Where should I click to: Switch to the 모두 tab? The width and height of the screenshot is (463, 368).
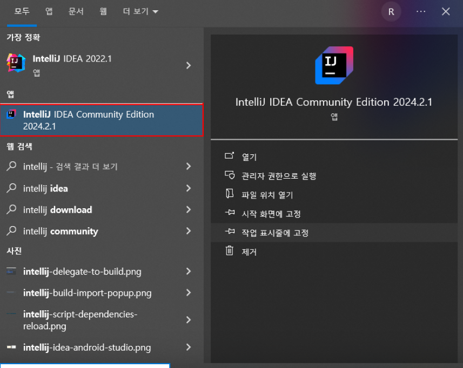point(22,11)
